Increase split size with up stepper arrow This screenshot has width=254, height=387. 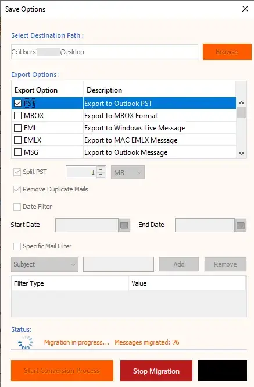click(101, 169)
